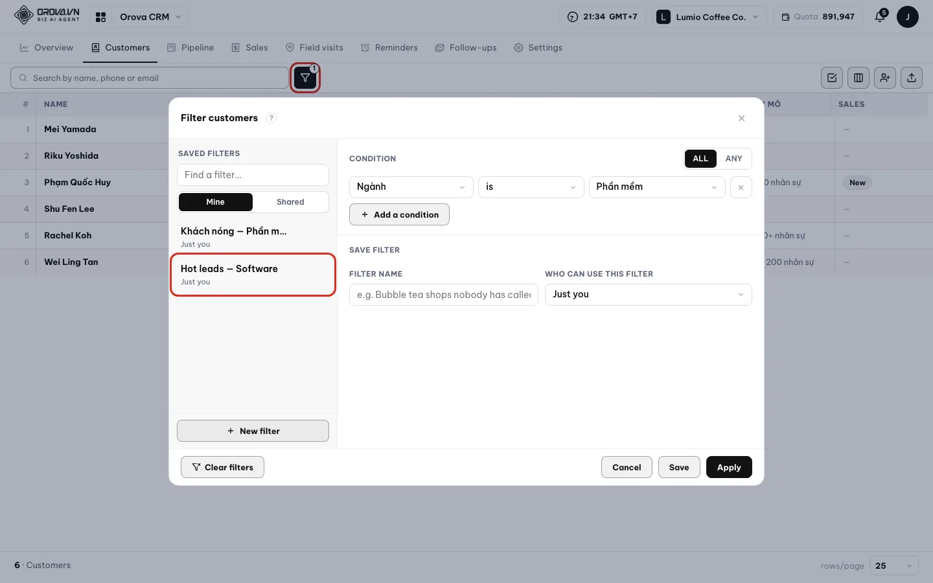Image resolution: width=933 pixels, height=583 pixels.
Task: Select the ALL condition mode
Action: [700, 159]
